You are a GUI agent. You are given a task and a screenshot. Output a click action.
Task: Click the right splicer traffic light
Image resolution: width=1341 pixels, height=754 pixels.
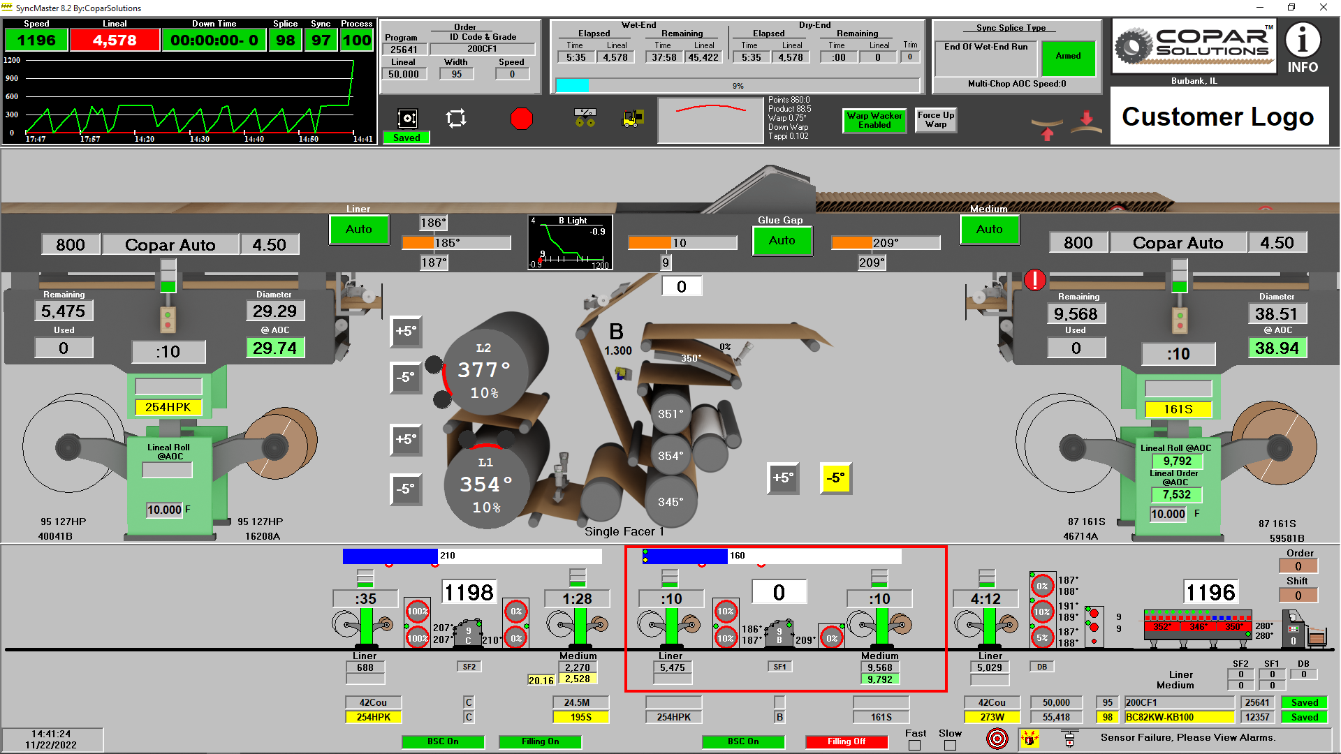1180,320
